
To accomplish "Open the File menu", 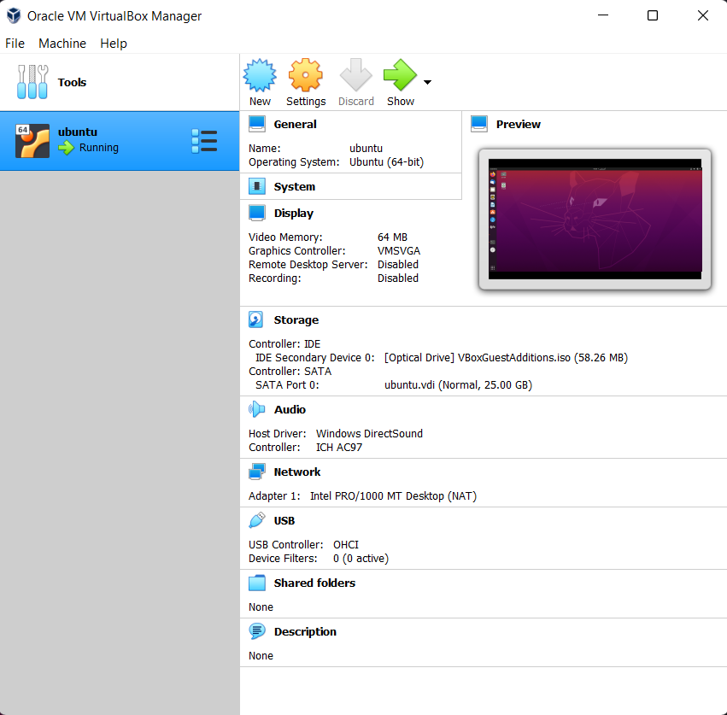I will point(15,44).
